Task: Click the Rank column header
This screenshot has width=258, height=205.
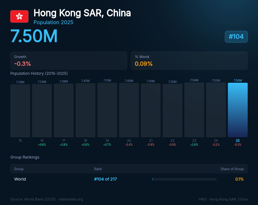Action: 98,169
